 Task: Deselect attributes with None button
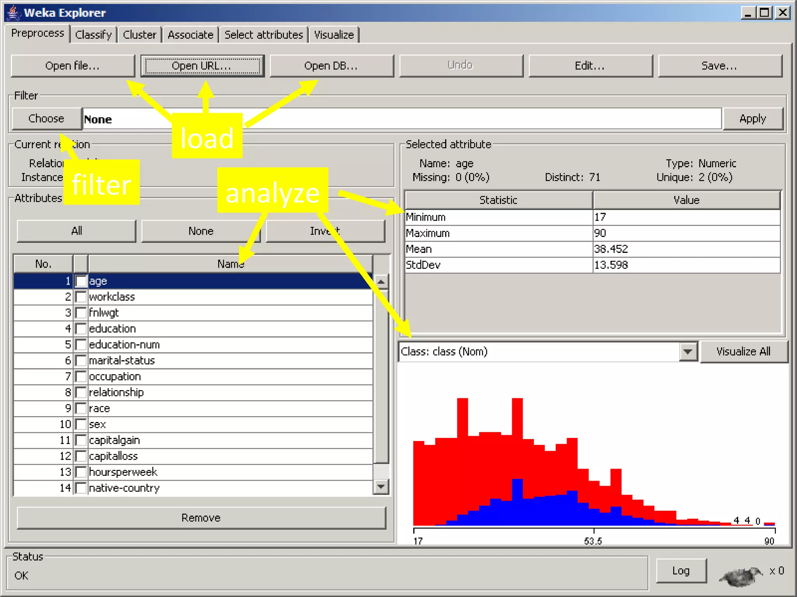[x=201, y=231]
